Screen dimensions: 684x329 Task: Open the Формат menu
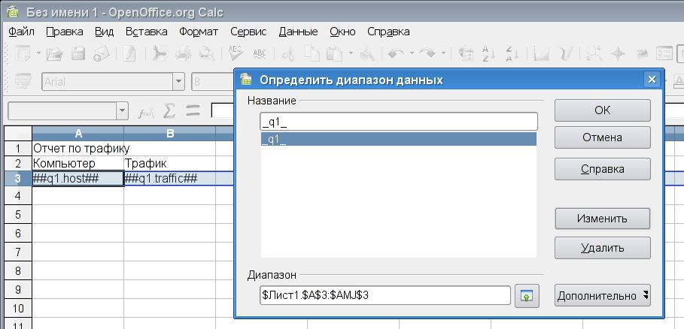coord(199,32)
